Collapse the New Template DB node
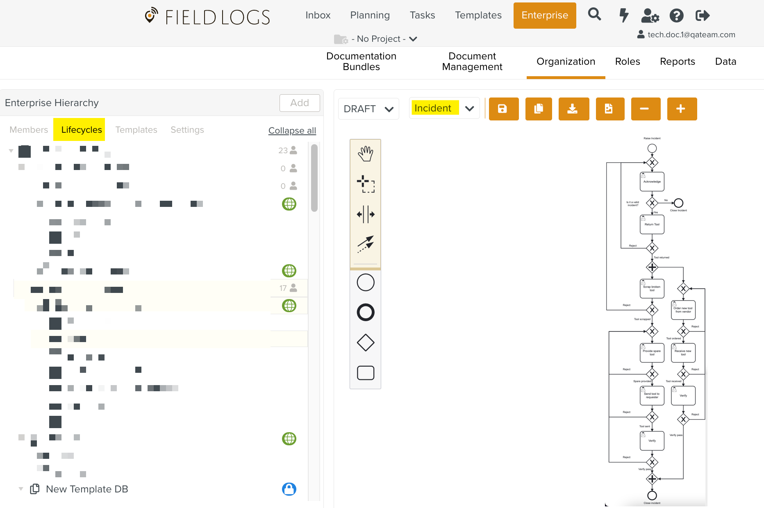 click(21, 489)
